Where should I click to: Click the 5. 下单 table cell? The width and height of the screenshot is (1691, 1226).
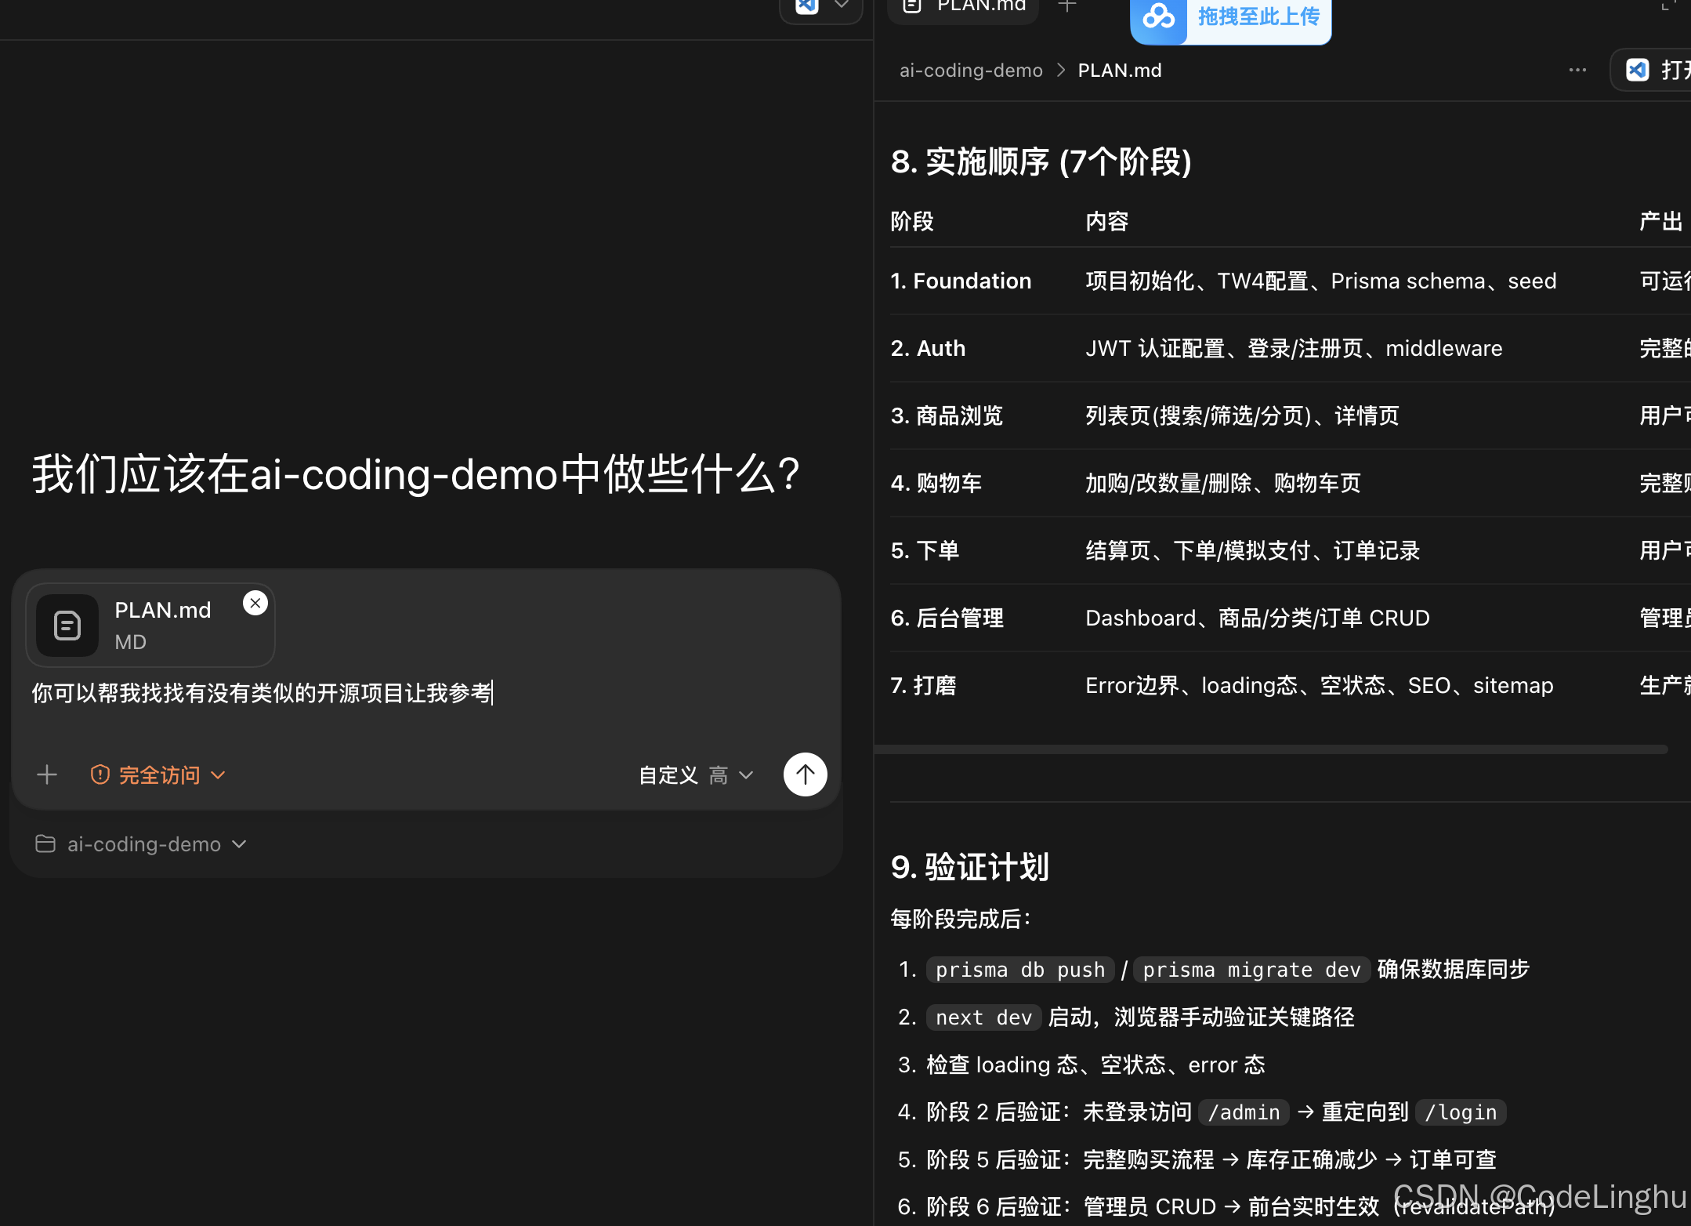point(925,550)
